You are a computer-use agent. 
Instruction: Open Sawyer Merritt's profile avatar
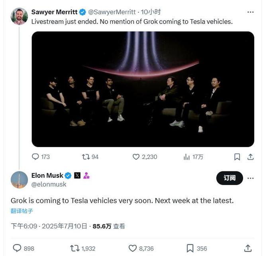click(19, 16)
